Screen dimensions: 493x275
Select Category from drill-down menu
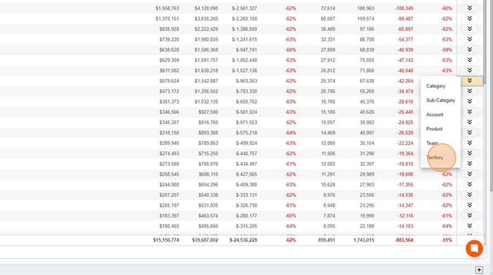(435, 86)
